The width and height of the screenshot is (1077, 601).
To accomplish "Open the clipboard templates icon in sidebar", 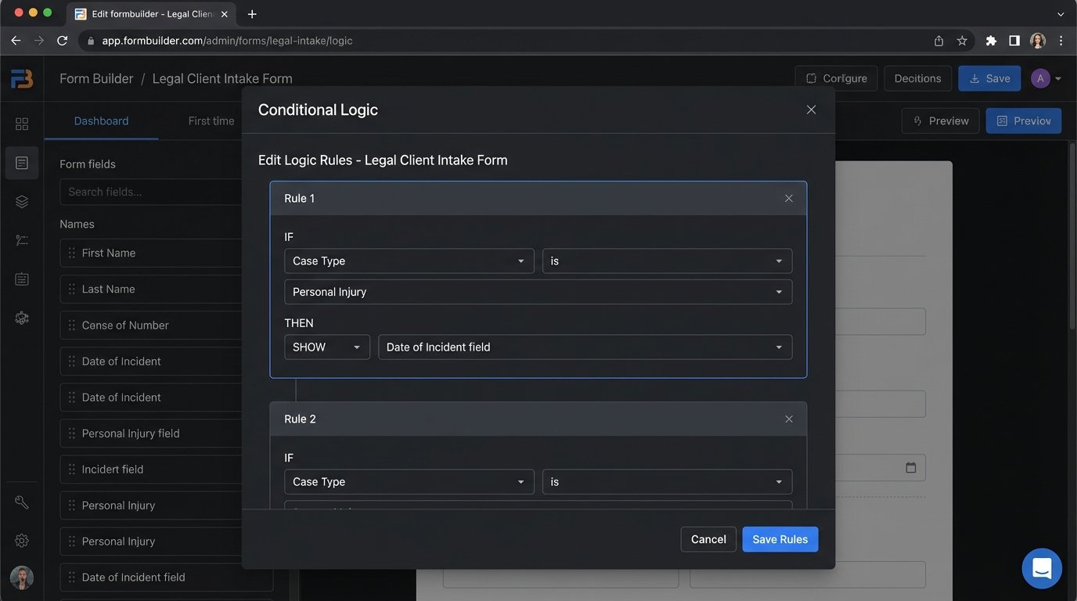I will click(21, 279).
